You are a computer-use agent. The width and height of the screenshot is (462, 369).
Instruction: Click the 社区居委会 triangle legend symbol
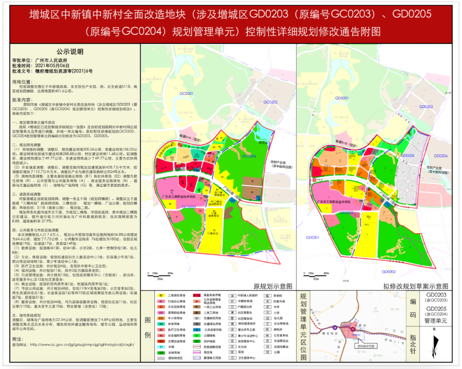pyautogui.click(x=232, y=312)
